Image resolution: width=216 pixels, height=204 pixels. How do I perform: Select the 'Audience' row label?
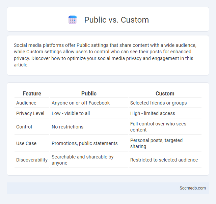(x=26, y=103)
